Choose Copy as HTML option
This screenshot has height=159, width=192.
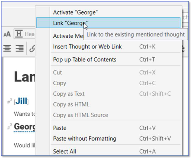[x=71, y=104]
